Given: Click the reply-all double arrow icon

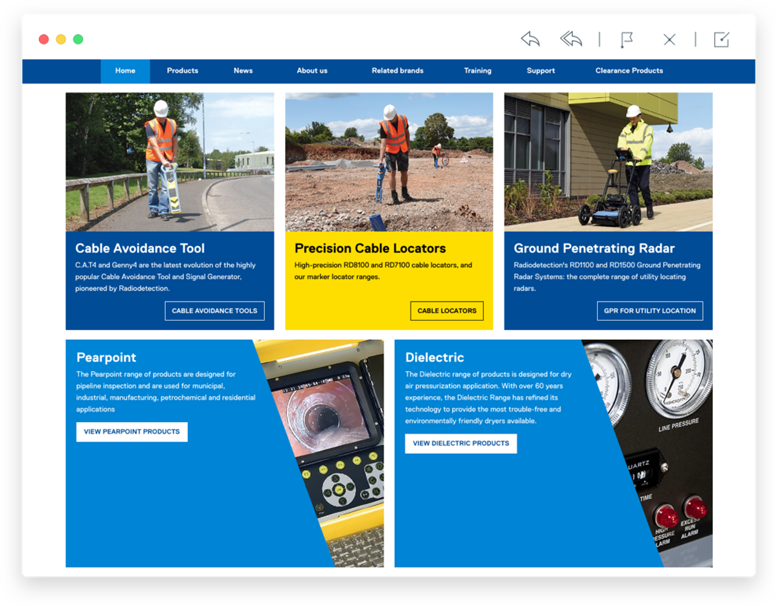Looking at the screenshot, I should pyautogui.click(x=571, y=39).
